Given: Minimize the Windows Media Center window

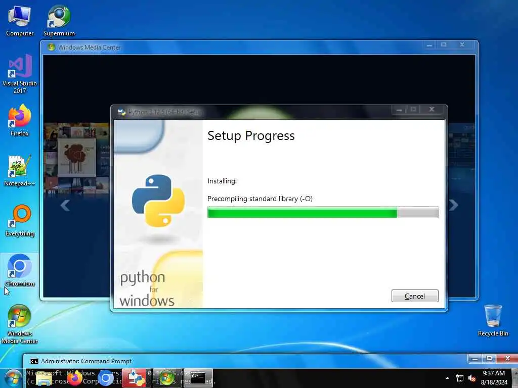Looking at the screenshot, I should point(429,44).
